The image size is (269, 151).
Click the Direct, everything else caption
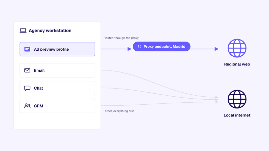(x=119, y=111)
